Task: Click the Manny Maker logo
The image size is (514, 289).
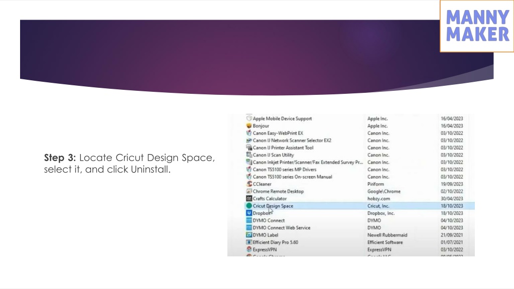Action: pos(477,26)
